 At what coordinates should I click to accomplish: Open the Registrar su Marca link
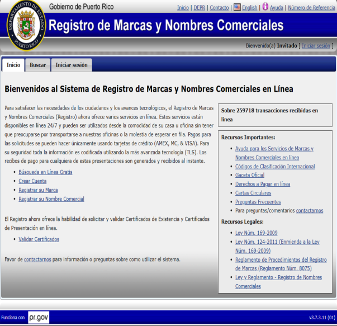coord(38,190)
